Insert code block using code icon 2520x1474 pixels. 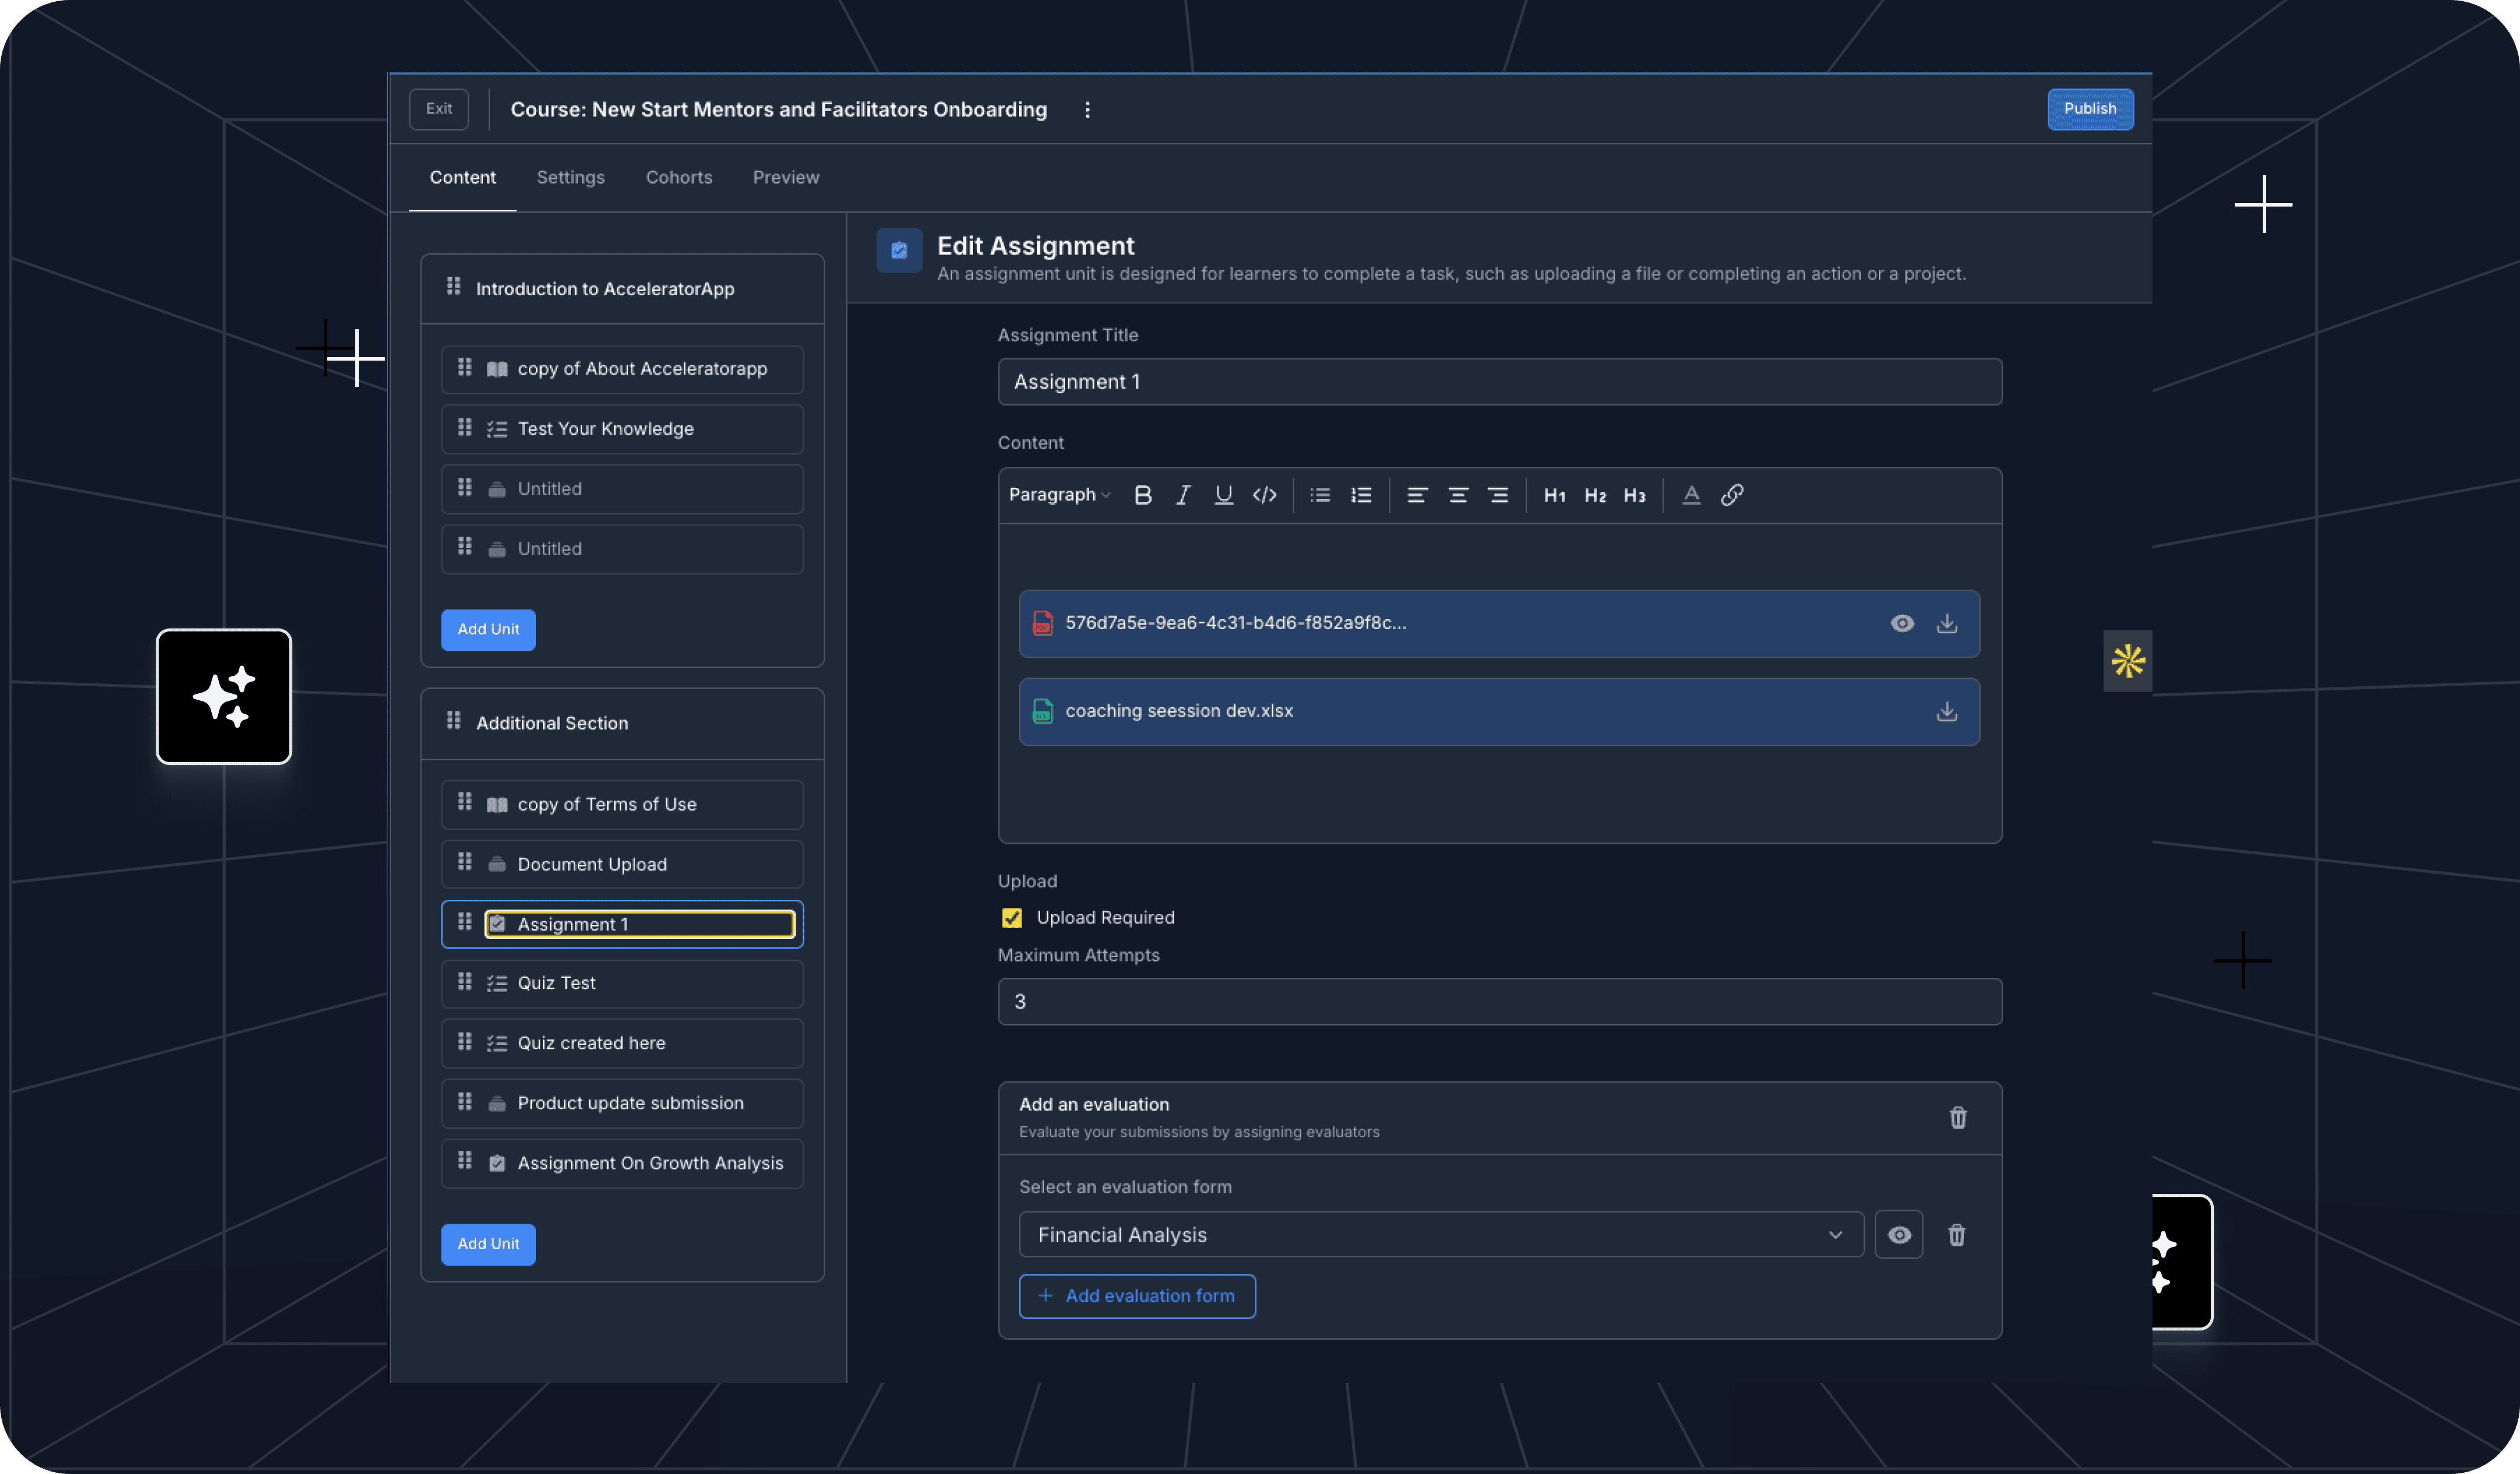pyautogui.click(x=1264, y=495)
